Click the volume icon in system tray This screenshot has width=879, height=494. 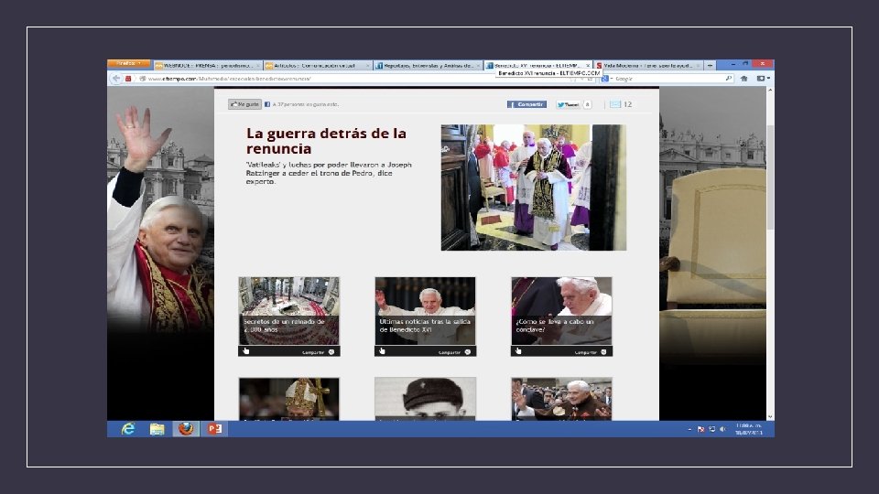click(722, 429)
